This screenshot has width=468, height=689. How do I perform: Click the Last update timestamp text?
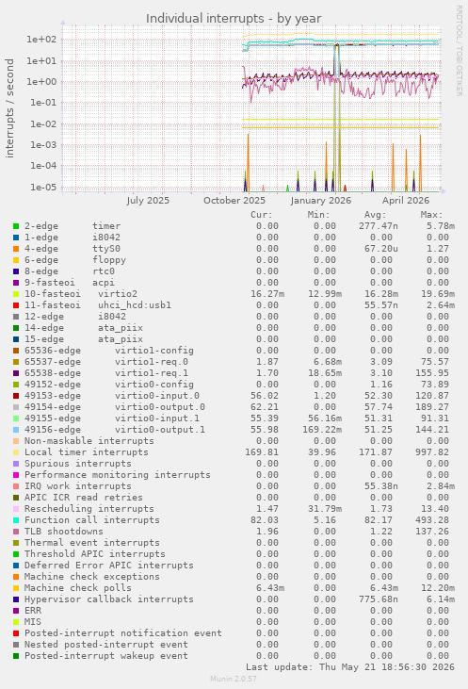pyautogui.click(x=350, y=667)
